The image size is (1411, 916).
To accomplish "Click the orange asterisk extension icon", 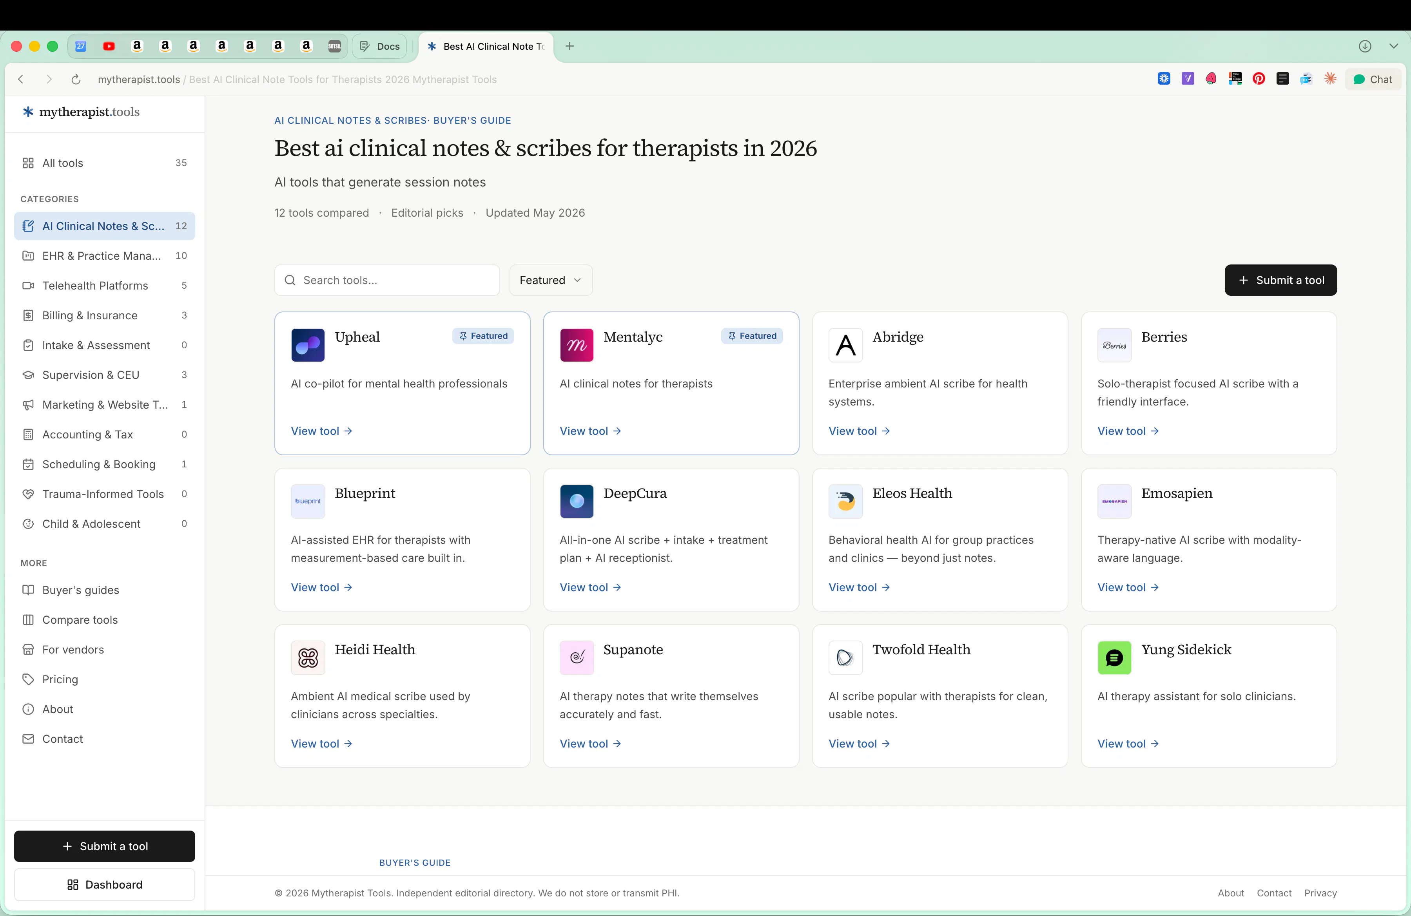I will click(x=1330, y=79).
